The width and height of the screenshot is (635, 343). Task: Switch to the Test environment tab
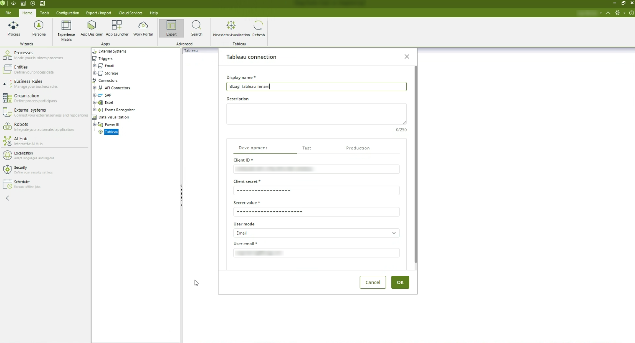point(306,148)
